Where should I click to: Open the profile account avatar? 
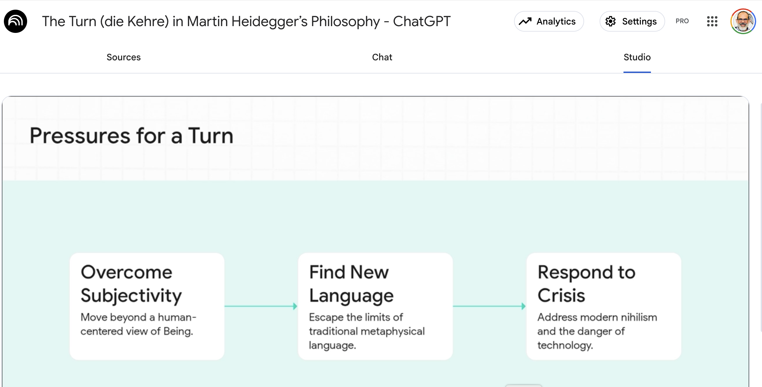[x=743, y=21]
